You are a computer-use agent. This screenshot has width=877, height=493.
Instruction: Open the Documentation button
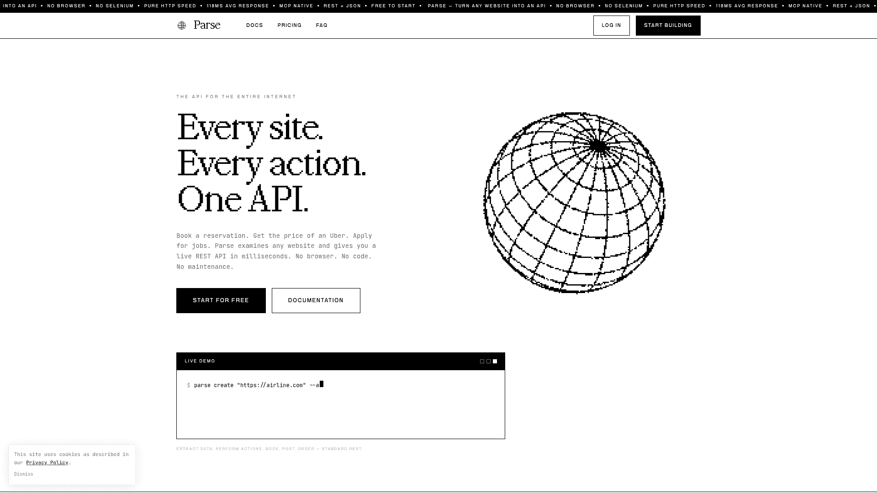[316, 300]
